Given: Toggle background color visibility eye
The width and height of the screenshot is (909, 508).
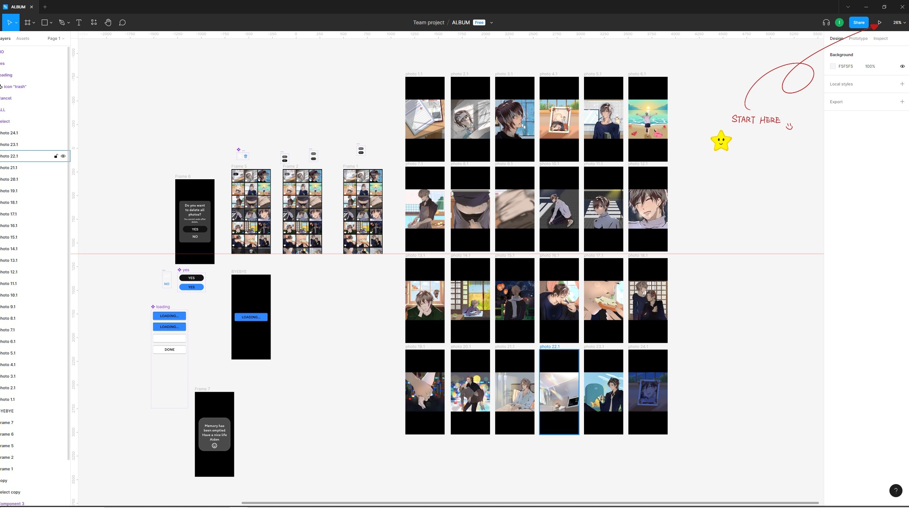Looking at the screenshot, I should pyautogui.click(x=902, y=66).
